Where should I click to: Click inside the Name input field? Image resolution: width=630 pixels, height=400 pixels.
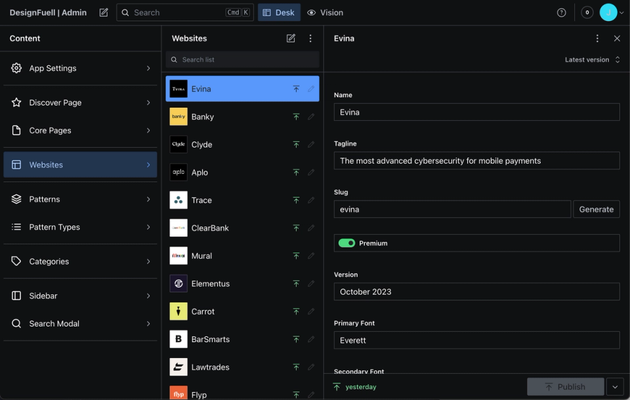477,112
